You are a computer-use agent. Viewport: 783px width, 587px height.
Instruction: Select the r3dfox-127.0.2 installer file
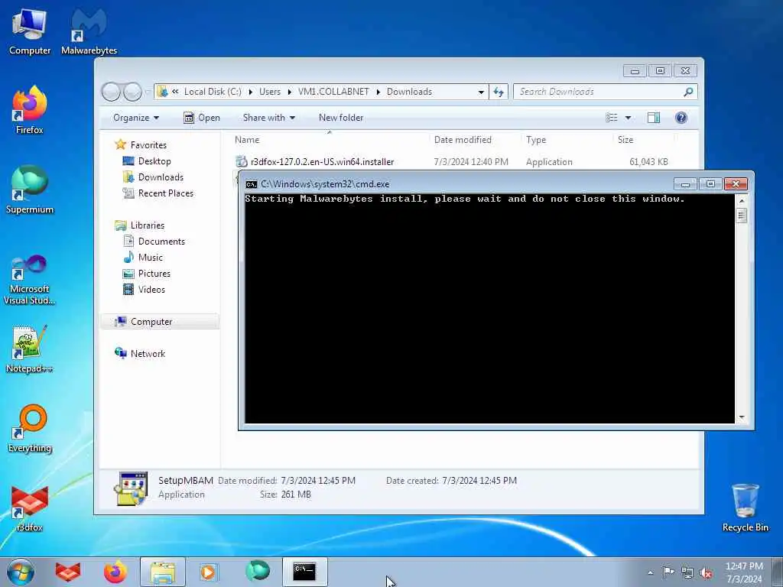tap(322, 162)
